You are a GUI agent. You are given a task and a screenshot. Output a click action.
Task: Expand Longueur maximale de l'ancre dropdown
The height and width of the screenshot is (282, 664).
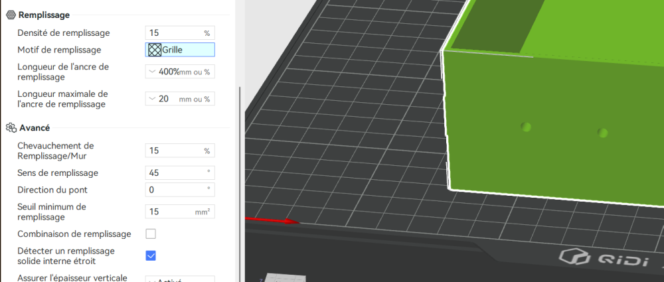(x=153, y=99)
